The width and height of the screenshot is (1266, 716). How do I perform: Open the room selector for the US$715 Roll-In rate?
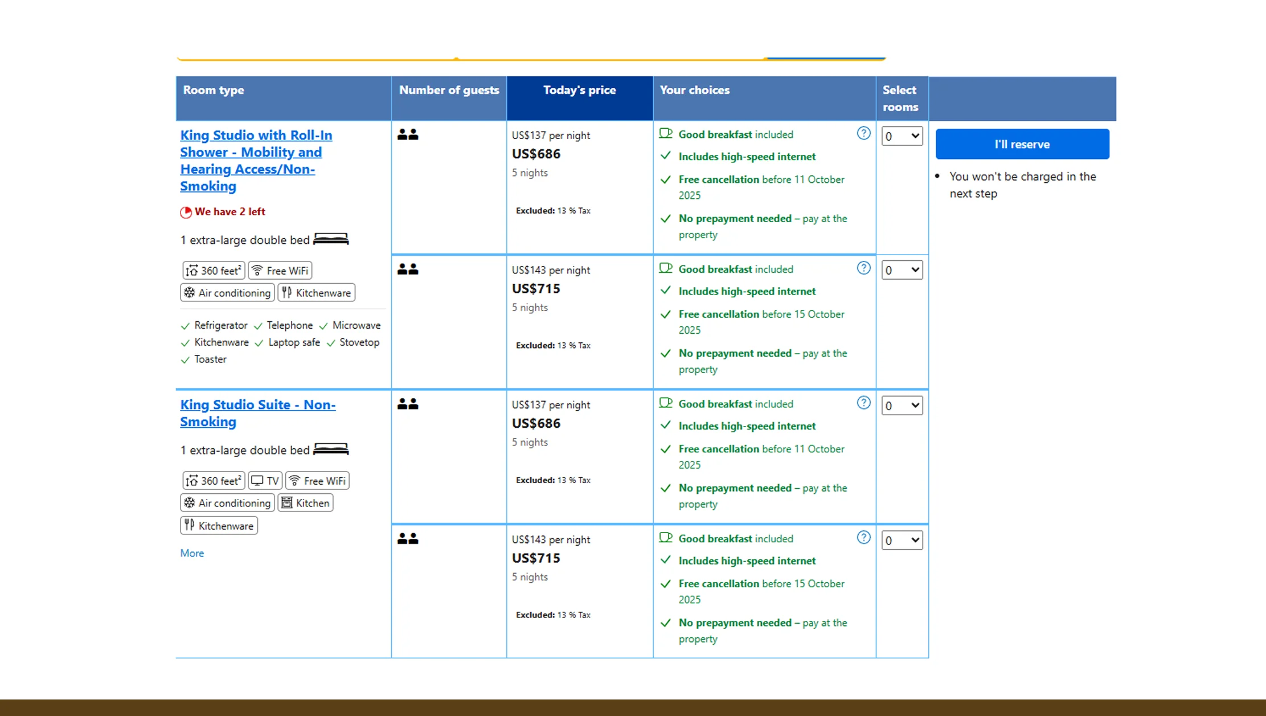point(902,269)
